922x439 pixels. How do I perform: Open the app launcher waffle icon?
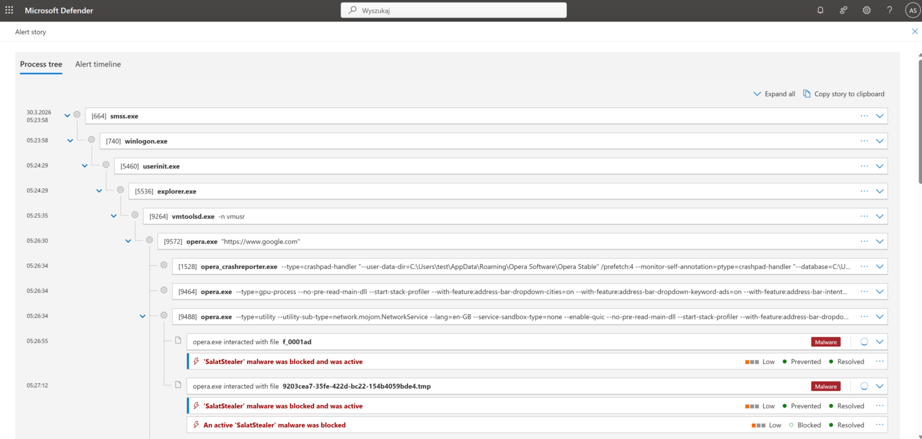tap(9, 10)
